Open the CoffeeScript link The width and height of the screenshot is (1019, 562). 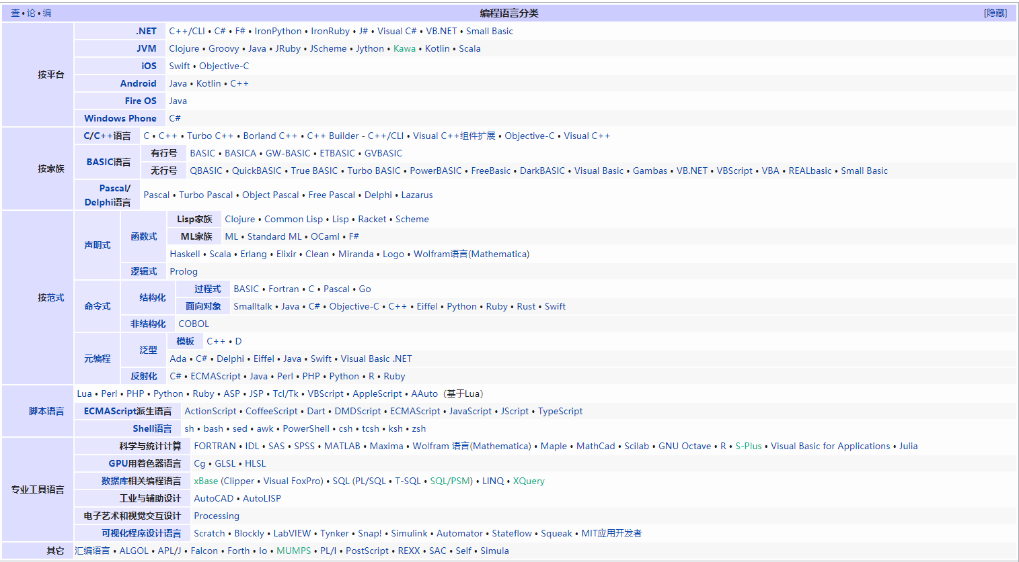coord(272,411)
